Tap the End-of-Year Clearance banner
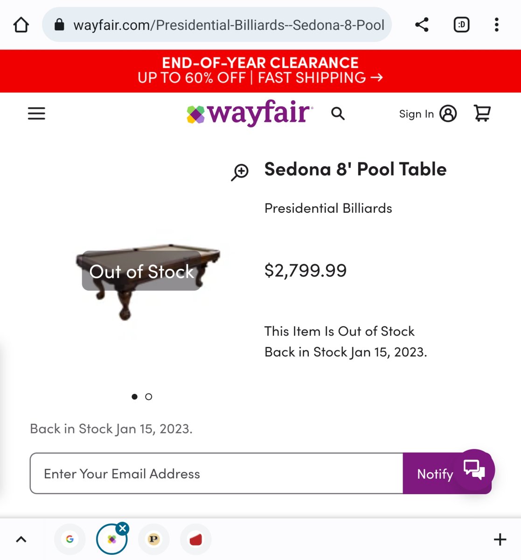 [260, 70]
